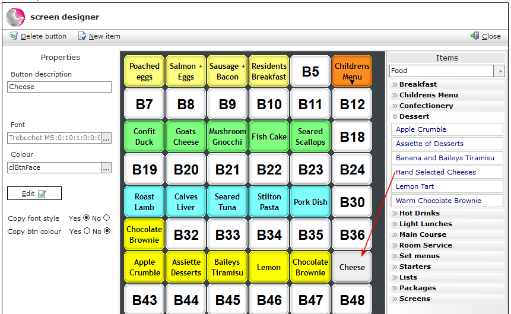Select the Pork Dish button
Screen dimensions: 511x314
310,202
